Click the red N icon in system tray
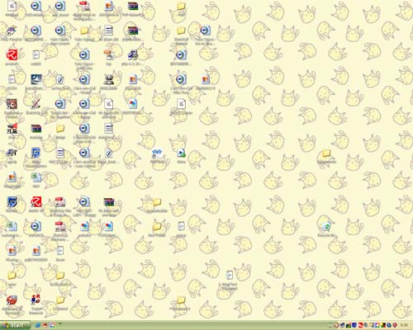The width and height of the screenshot is (413, 330). tap(360, 325)
